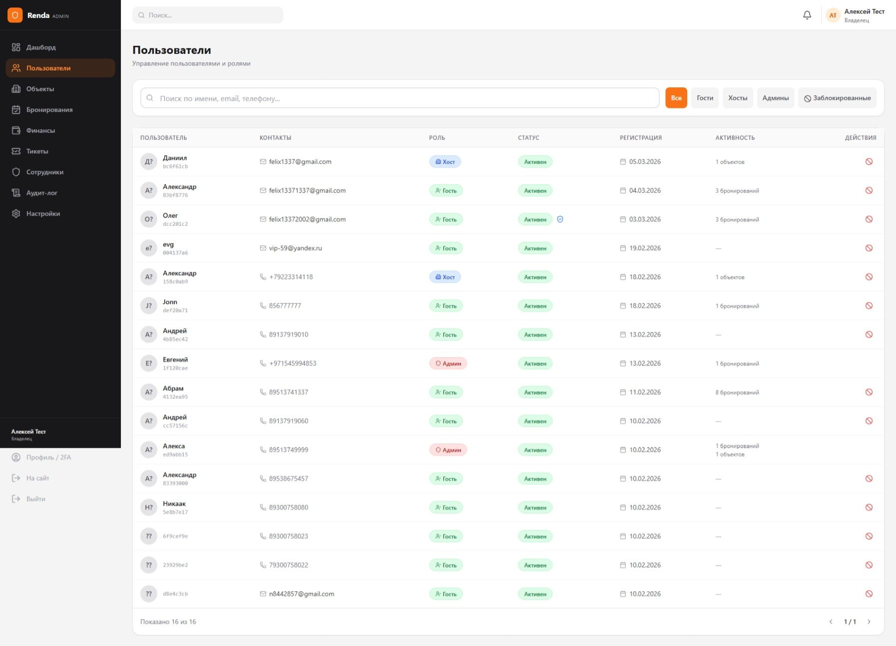Click the Админ badge in Евгений's row
The width and height of the screenshot is (896, 646).
(x=448, y=363)
